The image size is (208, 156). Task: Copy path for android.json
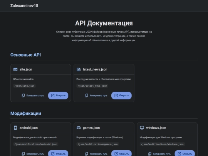coord(33,154)
